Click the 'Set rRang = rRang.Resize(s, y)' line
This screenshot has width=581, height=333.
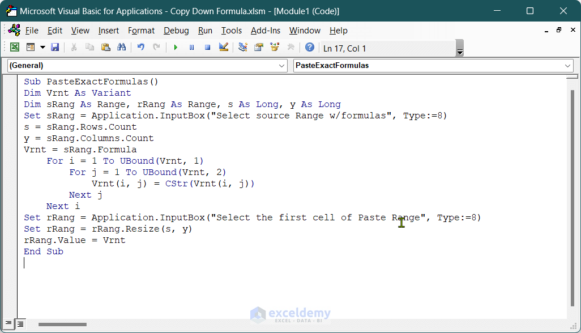(108, 229)
